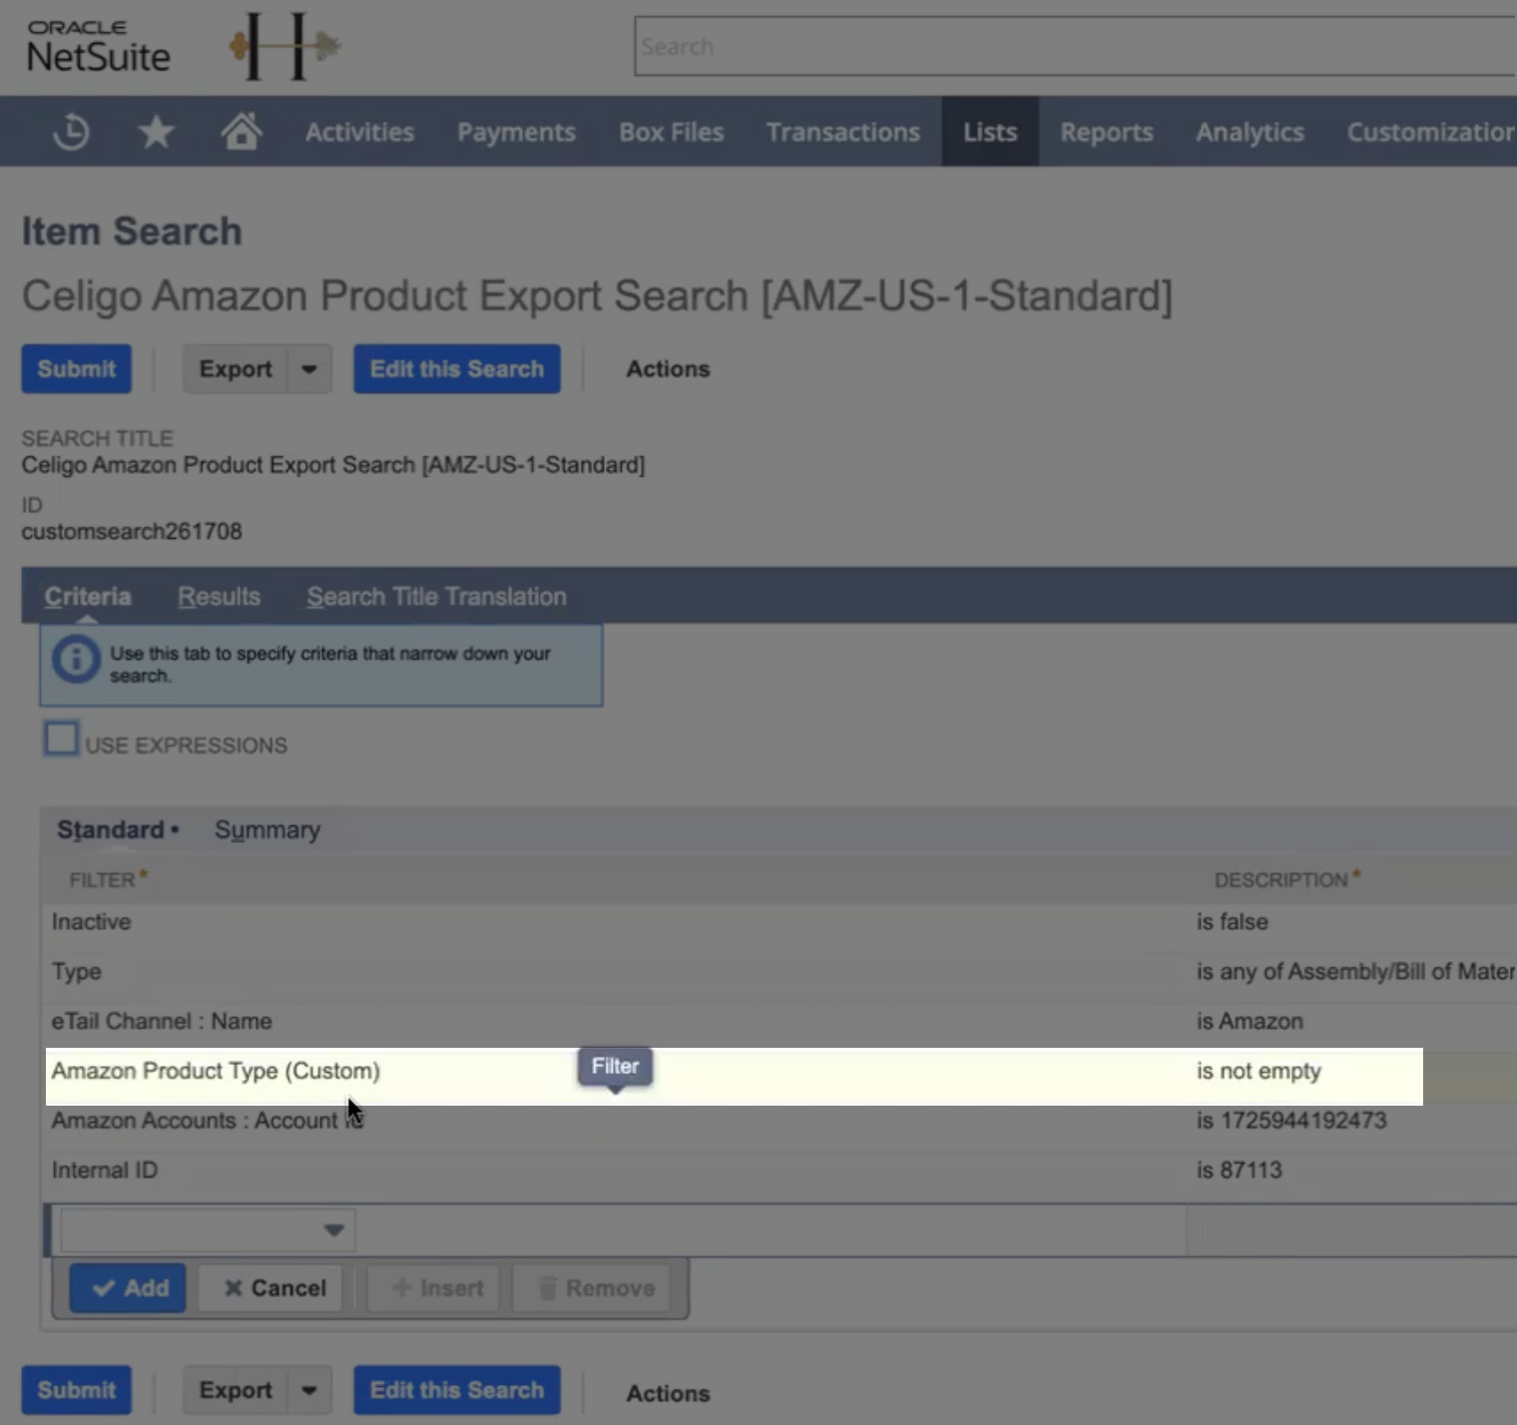1517x1425 pixels.
Task: Click the bottom Edit this Search button
Action: pos(457,1390)
